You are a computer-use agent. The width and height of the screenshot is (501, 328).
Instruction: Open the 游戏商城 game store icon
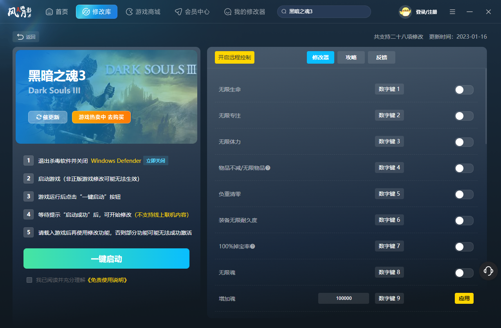(x=129, y=12)
